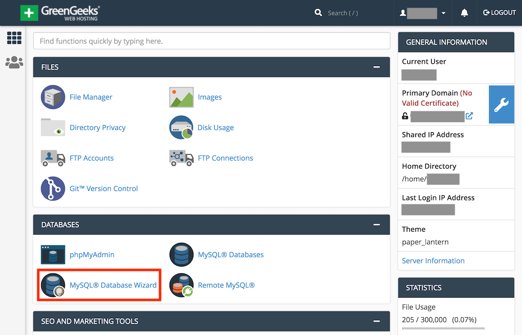
Task: Collapse the Databases section
Action: pos(377,225)
